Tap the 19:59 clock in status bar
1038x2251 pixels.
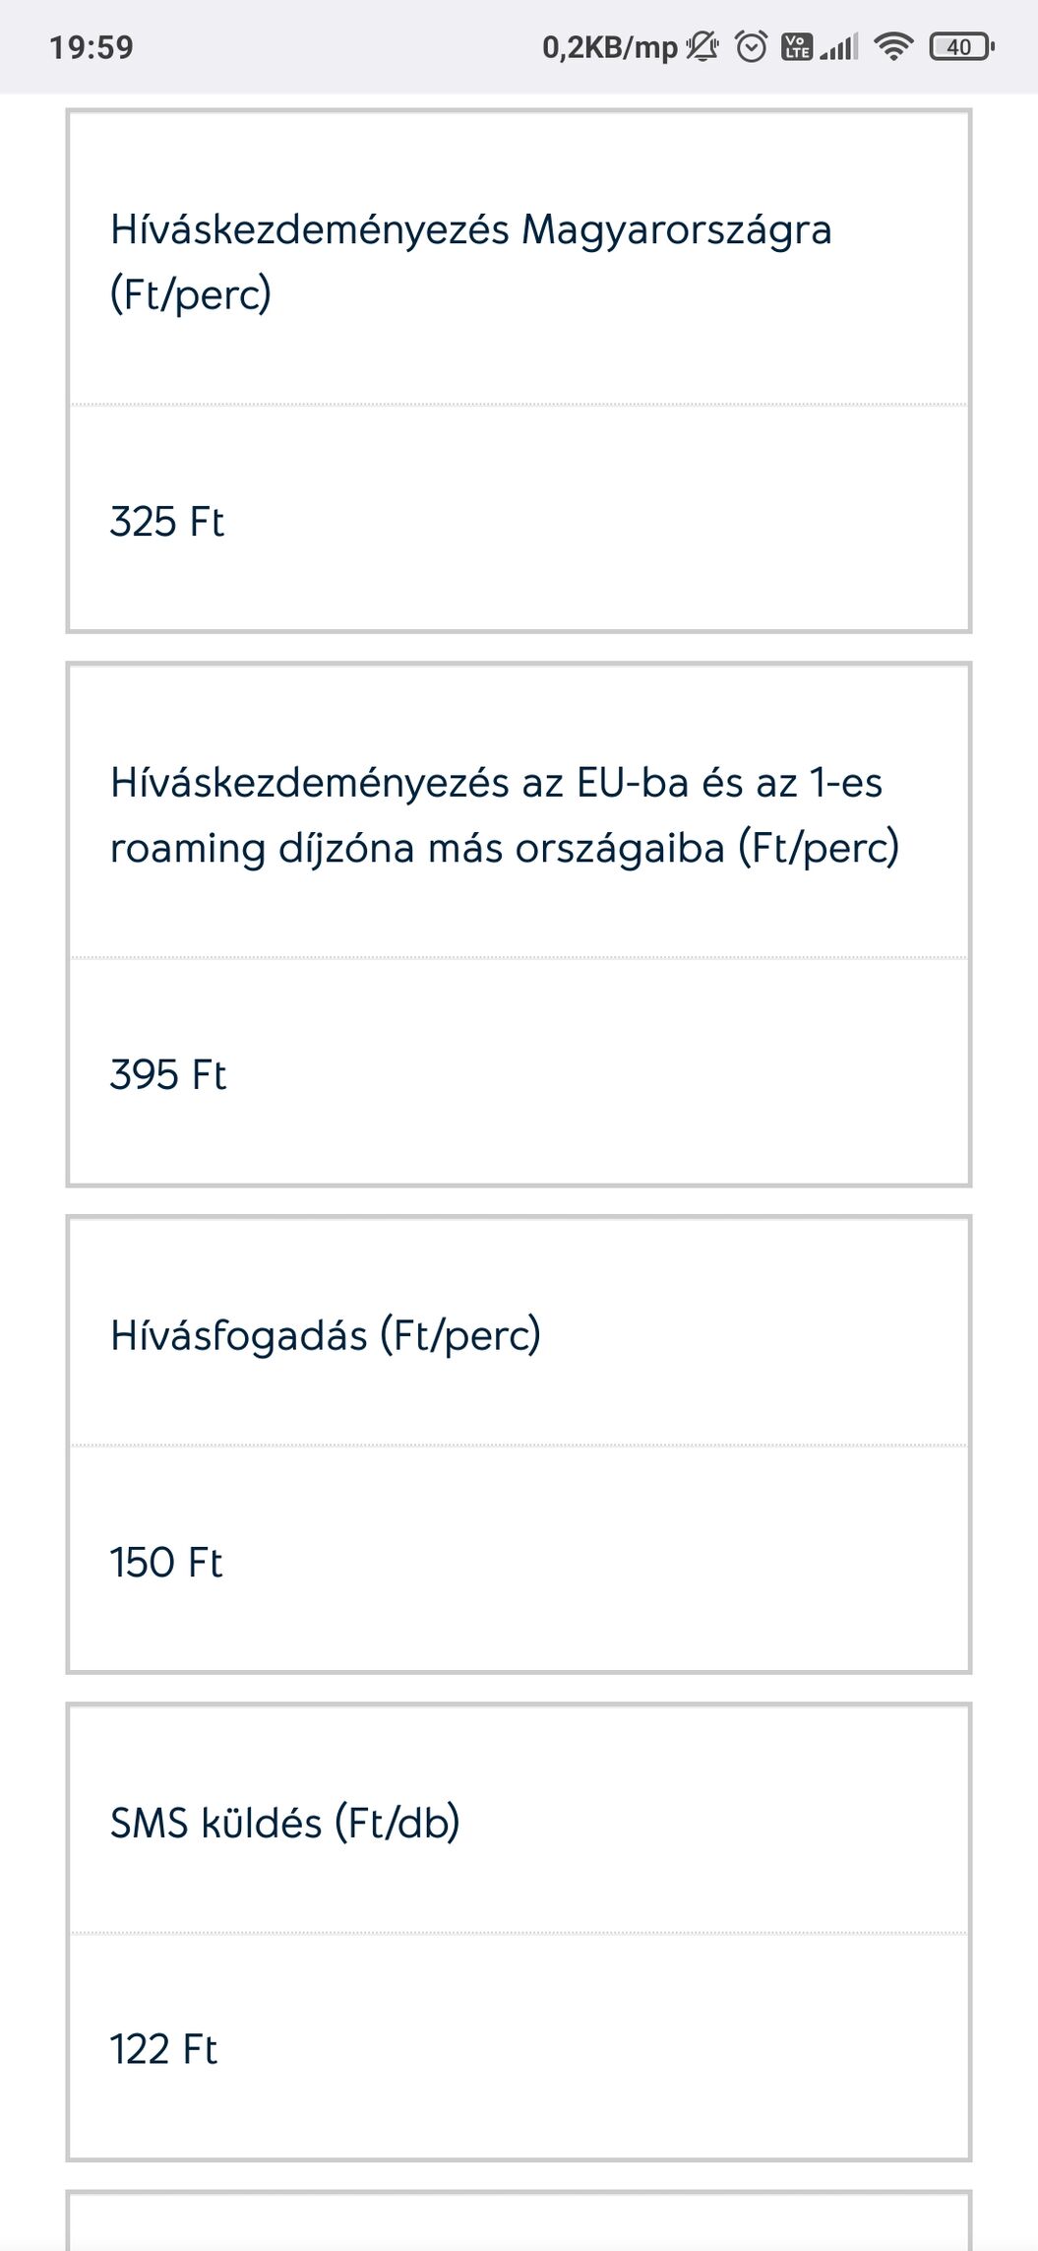coord(92,47)
